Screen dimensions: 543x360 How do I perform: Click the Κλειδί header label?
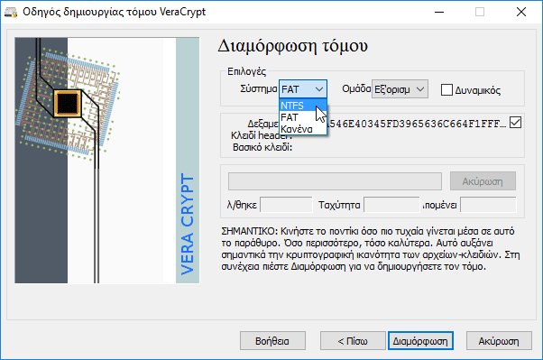[262, 135]
